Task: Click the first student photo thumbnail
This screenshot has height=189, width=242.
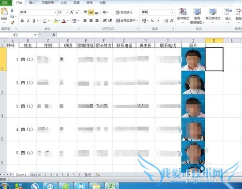Action: point(193,59)
